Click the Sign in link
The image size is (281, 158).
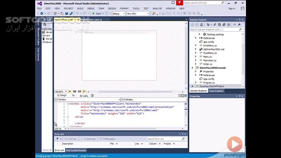(x=232, y=8)
